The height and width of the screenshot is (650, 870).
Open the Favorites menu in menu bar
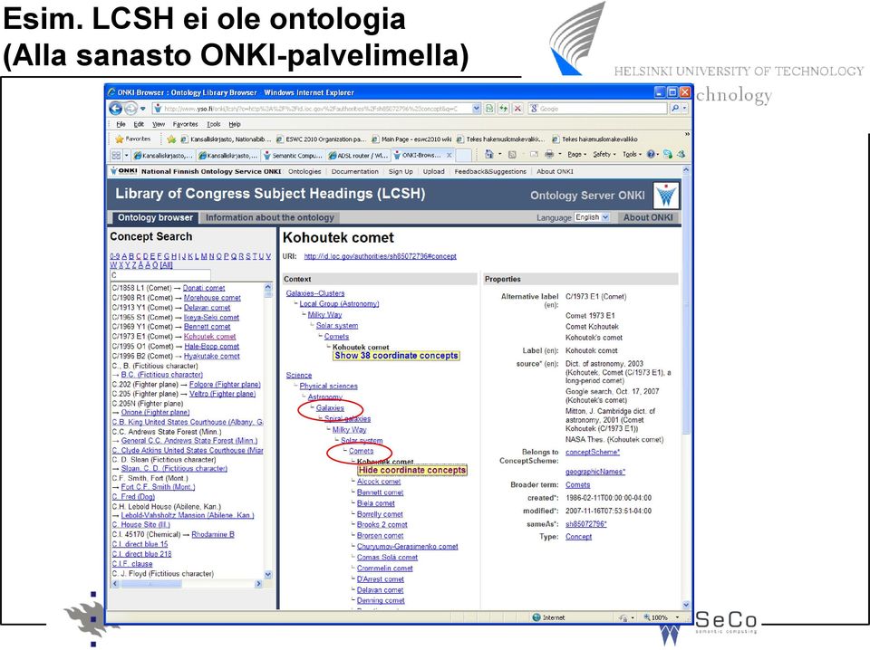[x=185, y=124]
